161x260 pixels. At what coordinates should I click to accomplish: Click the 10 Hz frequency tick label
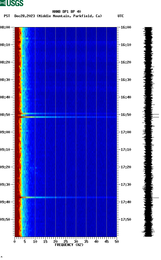point(35,242)
